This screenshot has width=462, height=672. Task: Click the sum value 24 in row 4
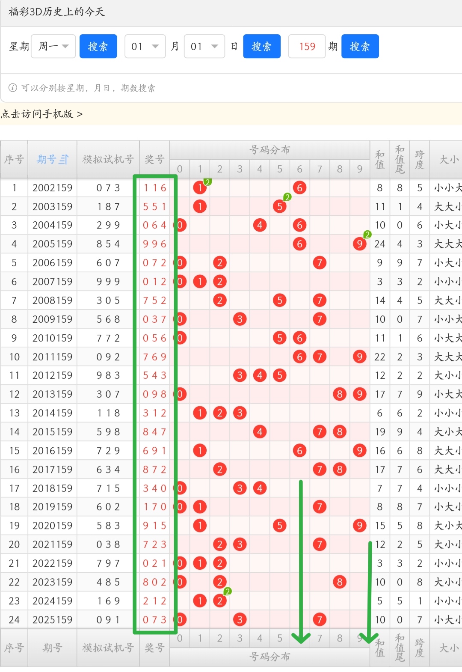tap(380, 244)
